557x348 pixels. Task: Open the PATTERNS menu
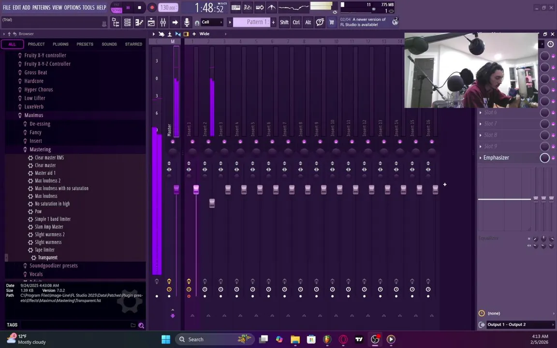click(x=41, y=7)
